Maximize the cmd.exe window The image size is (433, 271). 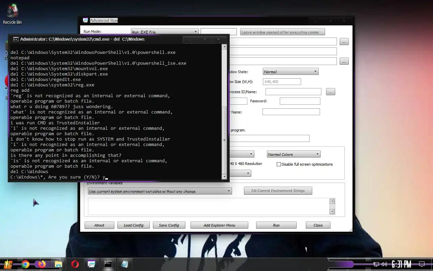[x=205, y=39]
